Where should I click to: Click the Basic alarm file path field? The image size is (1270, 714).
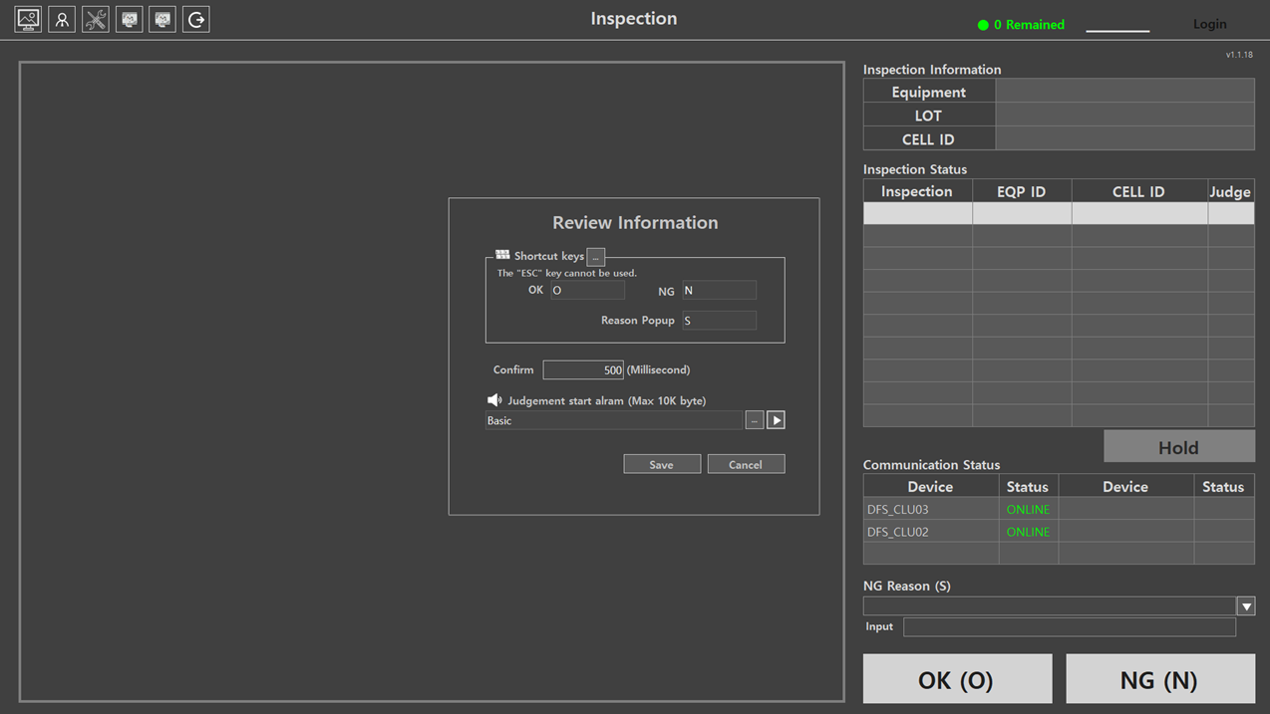tap(614, 420)
